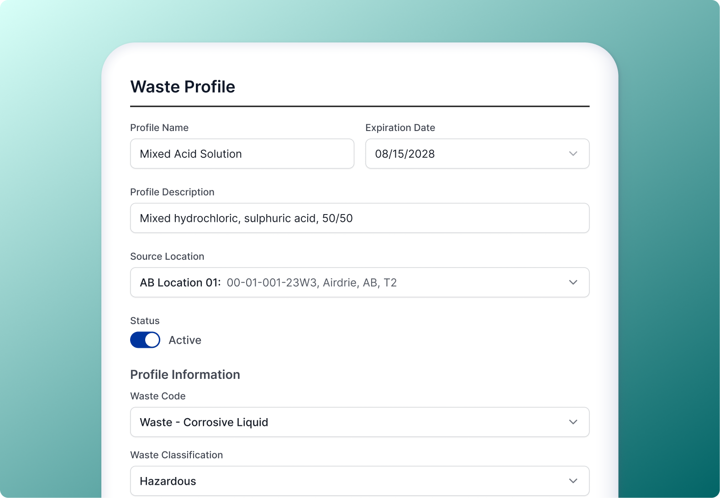Click the Waste Code label
The width and height of the screenshot is (720, 498).
(158, 396)
